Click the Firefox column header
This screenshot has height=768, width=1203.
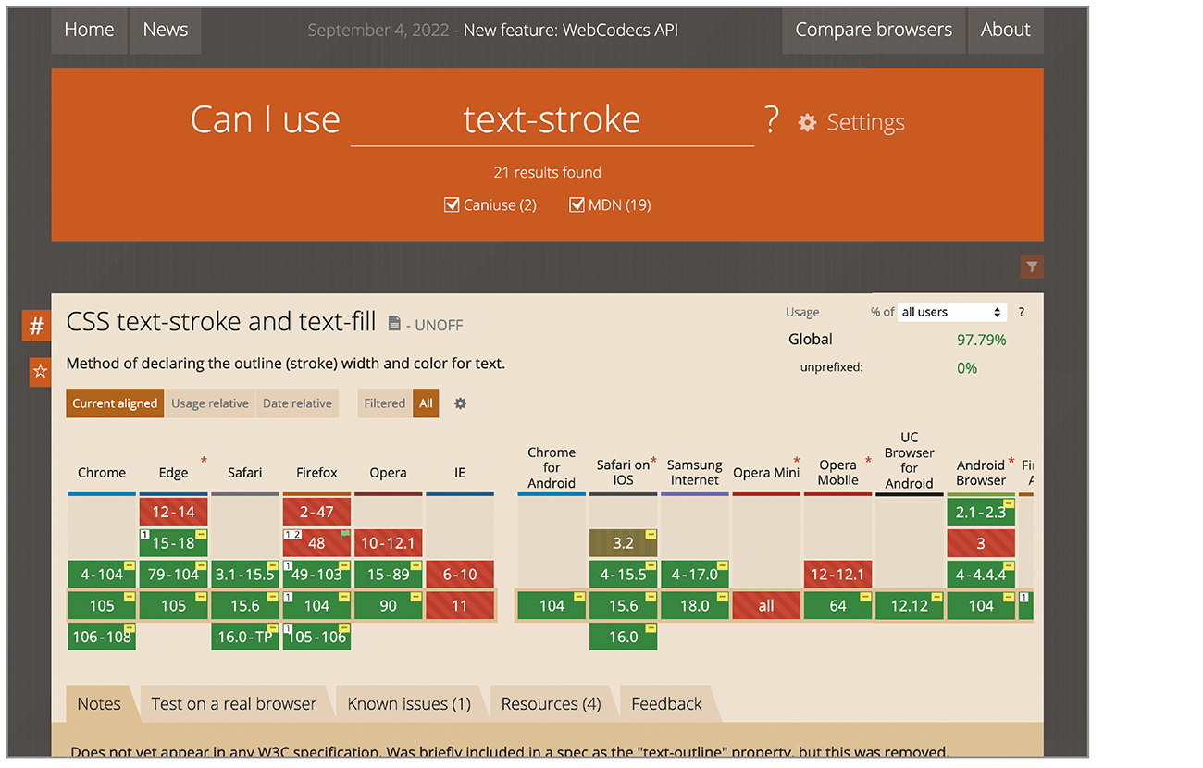coord(316,473)
